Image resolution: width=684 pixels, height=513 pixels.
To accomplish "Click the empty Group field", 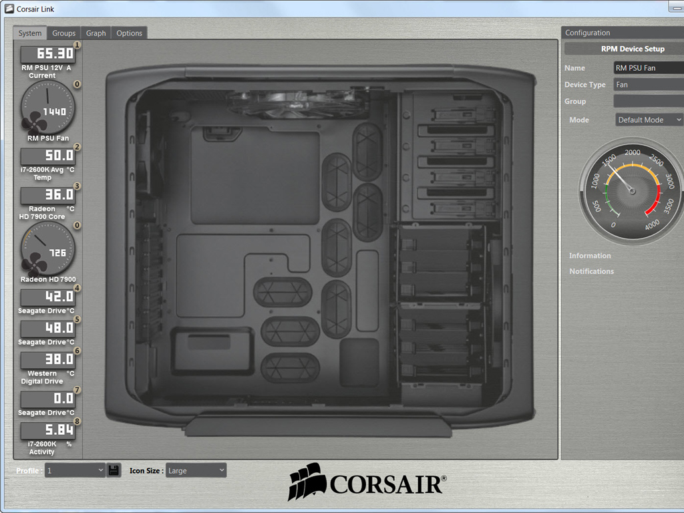I will point(649,102).
